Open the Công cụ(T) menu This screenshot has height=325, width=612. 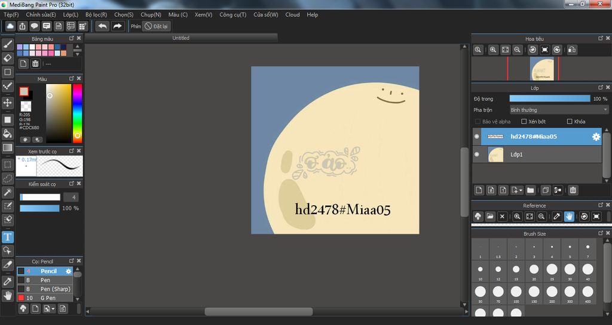(233, 15)
